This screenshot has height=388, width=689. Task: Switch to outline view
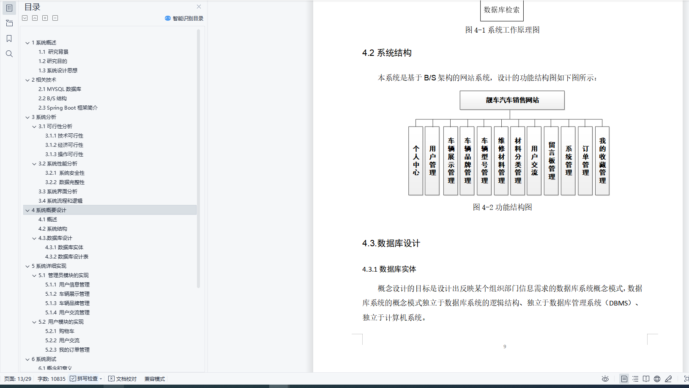tap(635, 379)
